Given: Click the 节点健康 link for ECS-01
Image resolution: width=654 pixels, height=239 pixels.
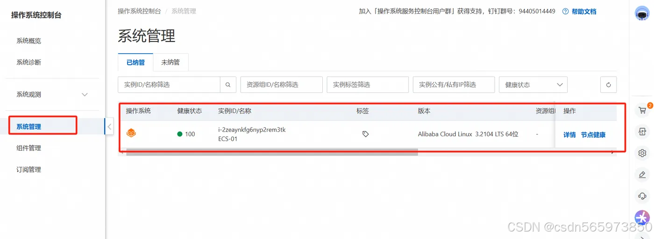Looking at the screenshot, I should (x=593, y=135).
